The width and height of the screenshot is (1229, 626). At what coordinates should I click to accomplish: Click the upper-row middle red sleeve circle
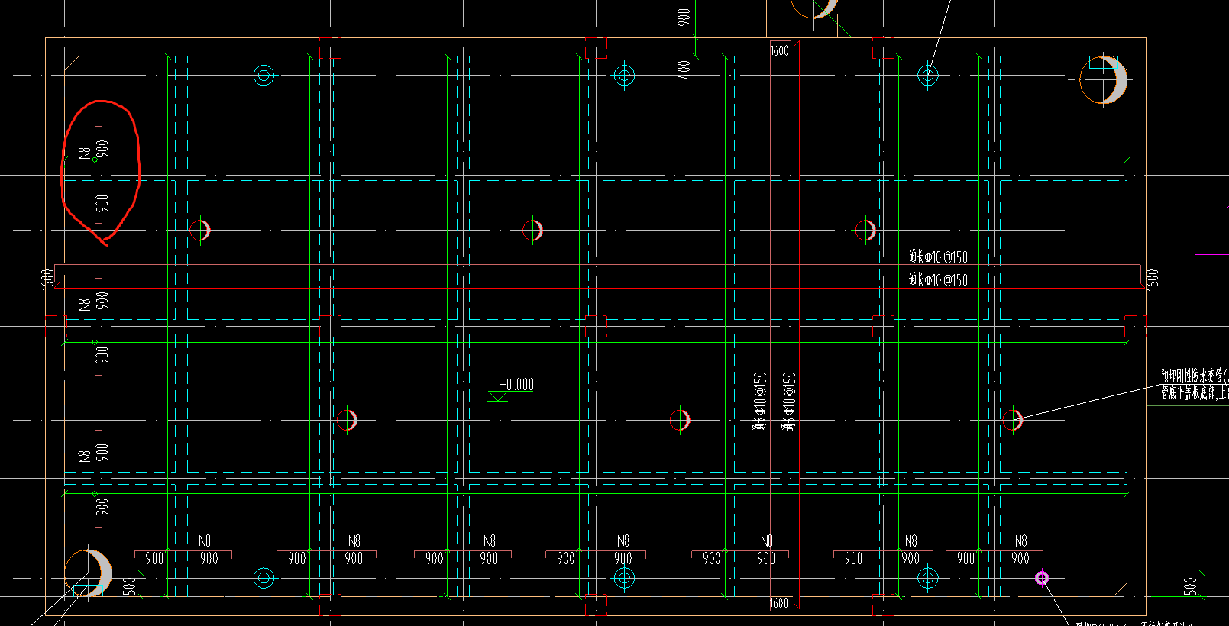[533, 230]
